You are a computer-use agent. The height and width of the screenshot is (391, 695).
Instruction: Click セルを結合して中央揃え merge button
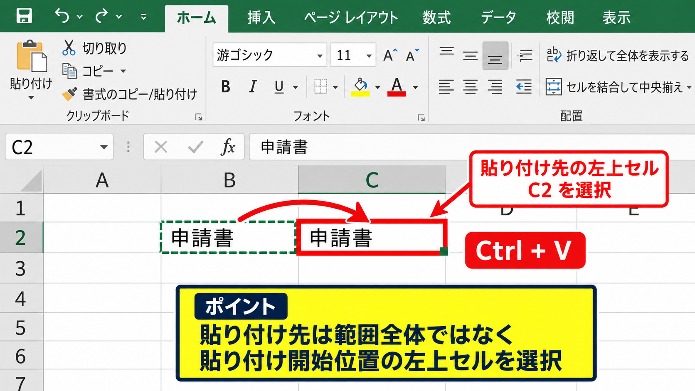tap(614, 87)
